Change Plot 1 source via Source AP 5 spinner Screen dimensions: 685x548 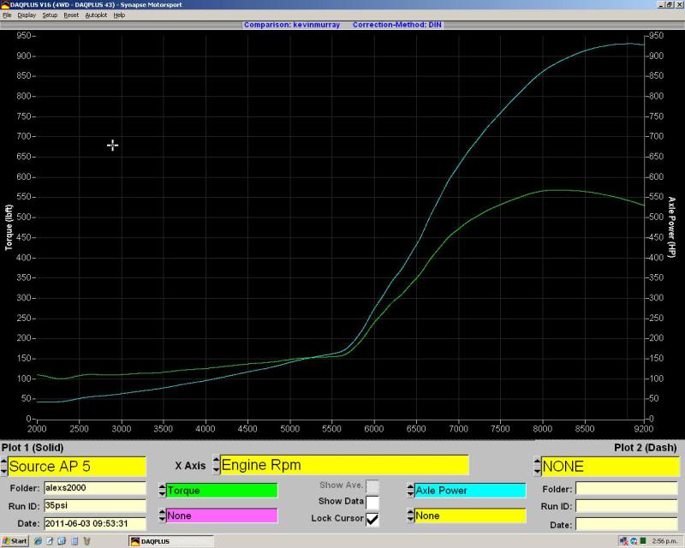pos(4,467)
